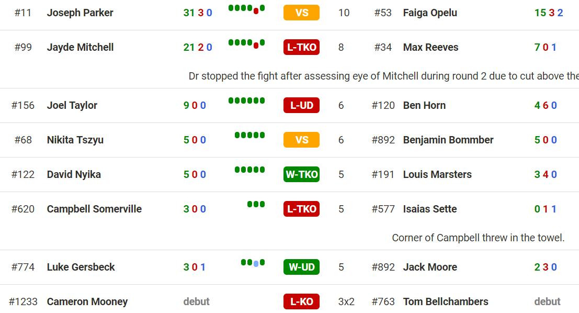
Task: View Max Reeves' fighter page
Action: pos(430,47)
